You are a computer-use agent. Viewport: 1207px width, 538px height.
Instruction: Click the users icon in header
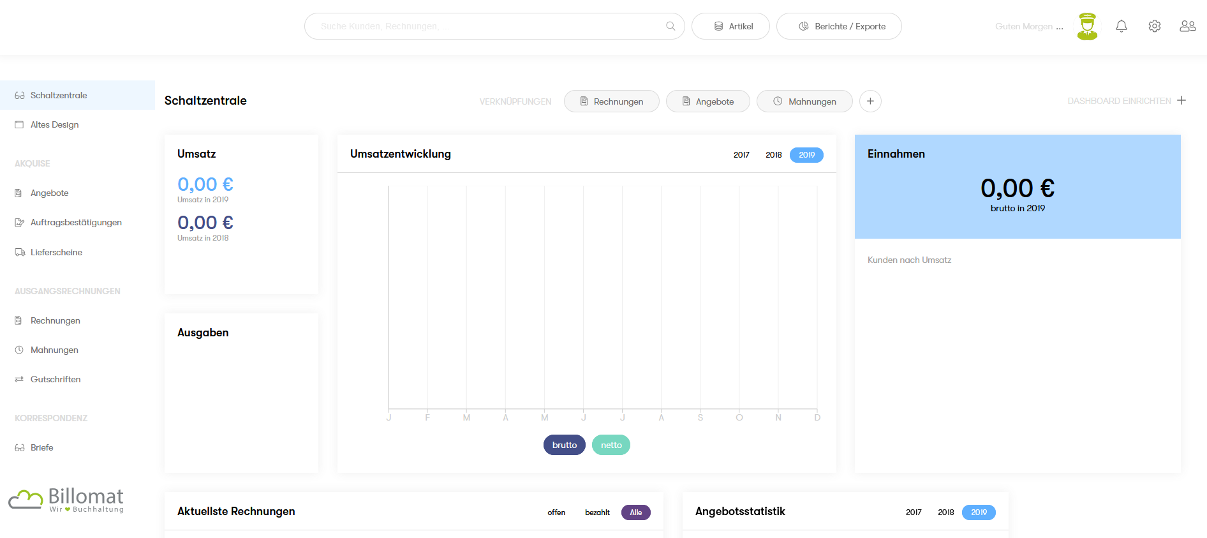(x=1187, y=26)
